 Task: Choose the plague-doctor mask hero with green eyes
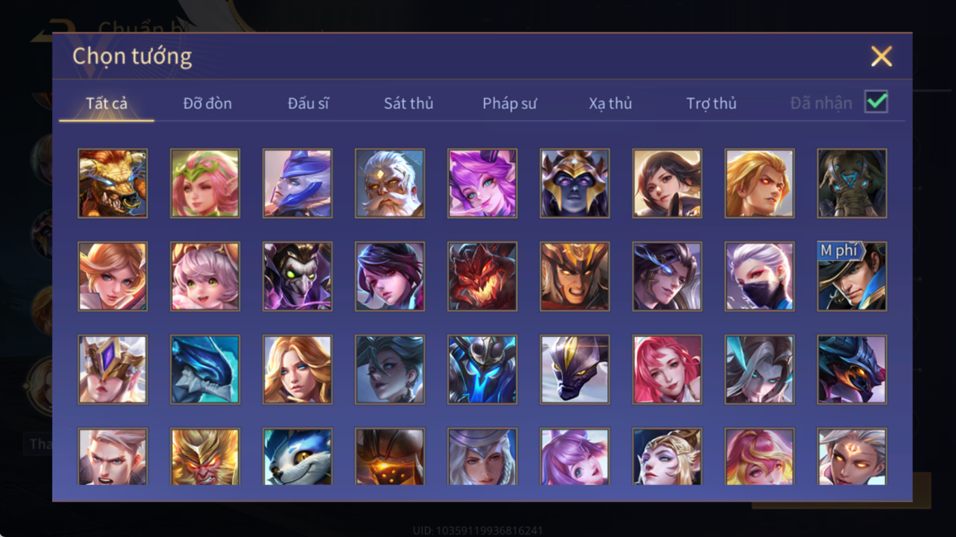click(x=298, y=276)
